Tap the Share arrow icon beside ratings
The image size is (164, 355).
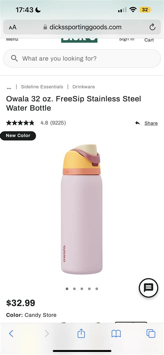tap(138, 123)
